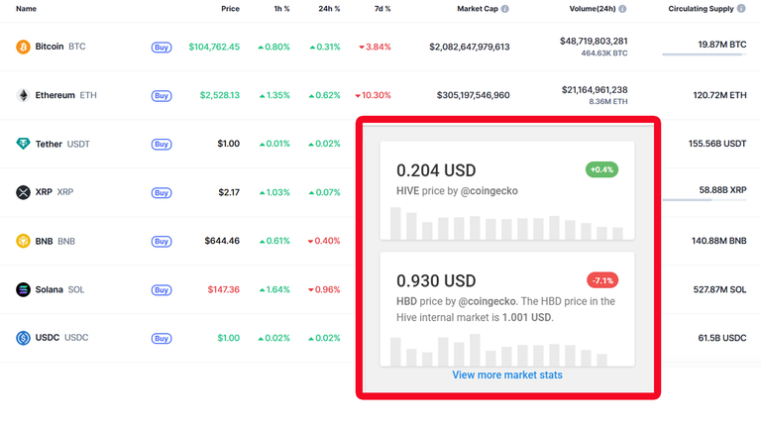This screenshot has height=428, width=761.
Task: Click the Bitcoin coin logo icon
Action: (x=23, y=47)
